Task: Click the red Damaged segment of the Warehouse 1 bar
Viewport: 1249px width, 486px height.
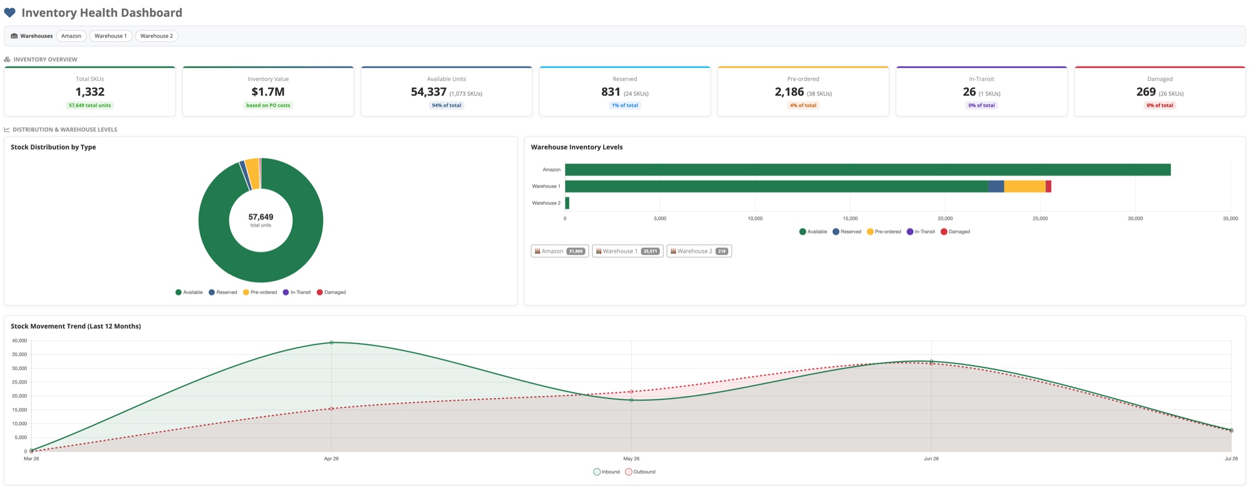Action: pyautogui.click(x=1049, y=187)
